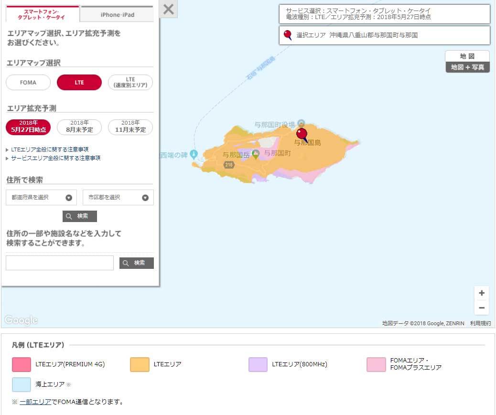Select LTE (速度別エリア) map option
Viewport: 496px width, 415px height.
[130, 83]
